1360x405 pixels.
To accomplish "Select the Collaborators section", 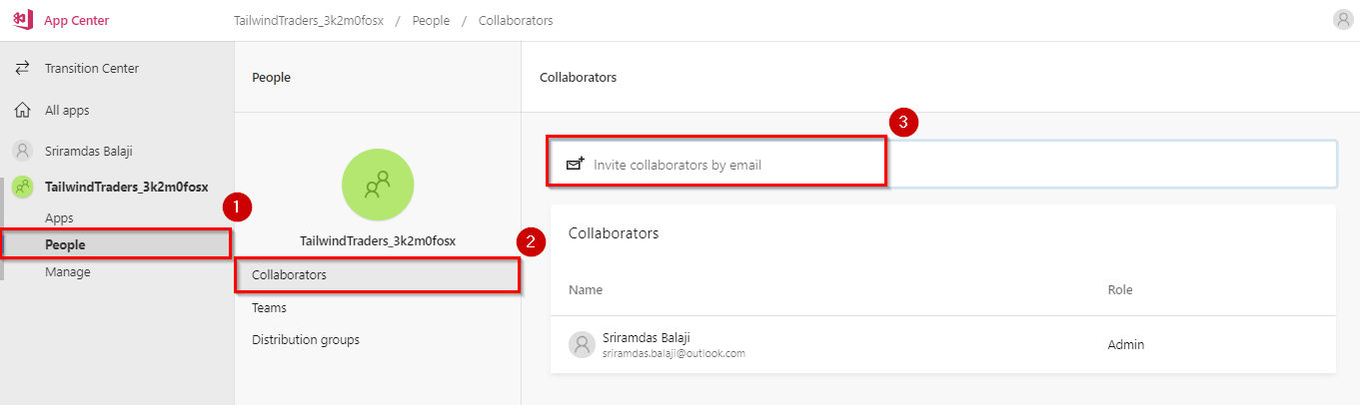I will [x=378, y=274].
